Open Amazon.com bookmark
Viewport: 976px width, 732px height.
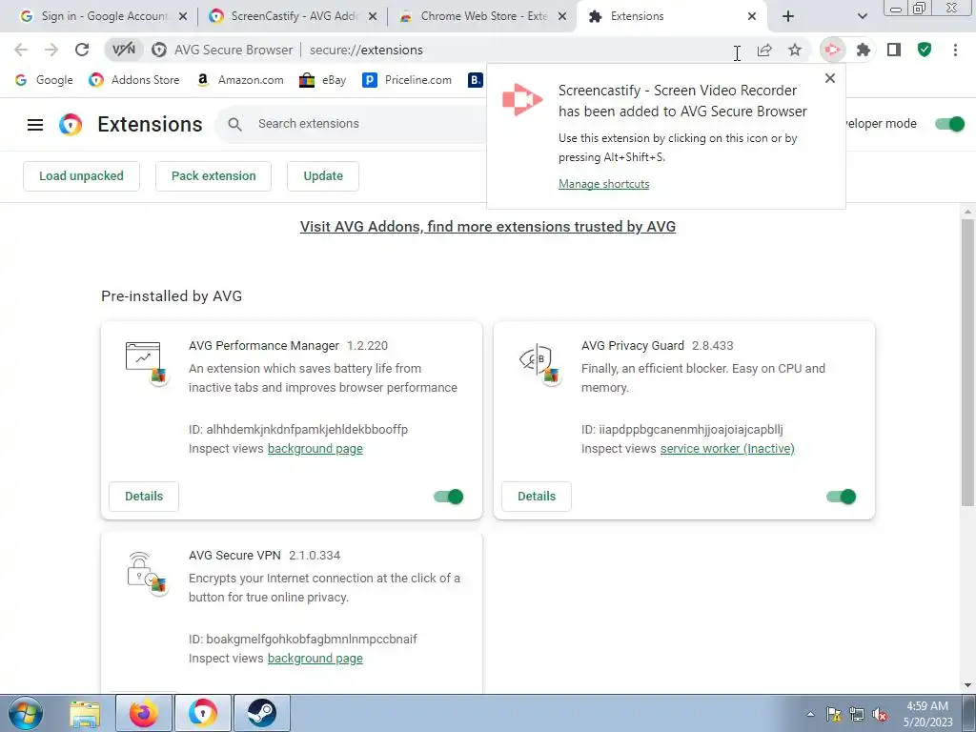point(239,80)
